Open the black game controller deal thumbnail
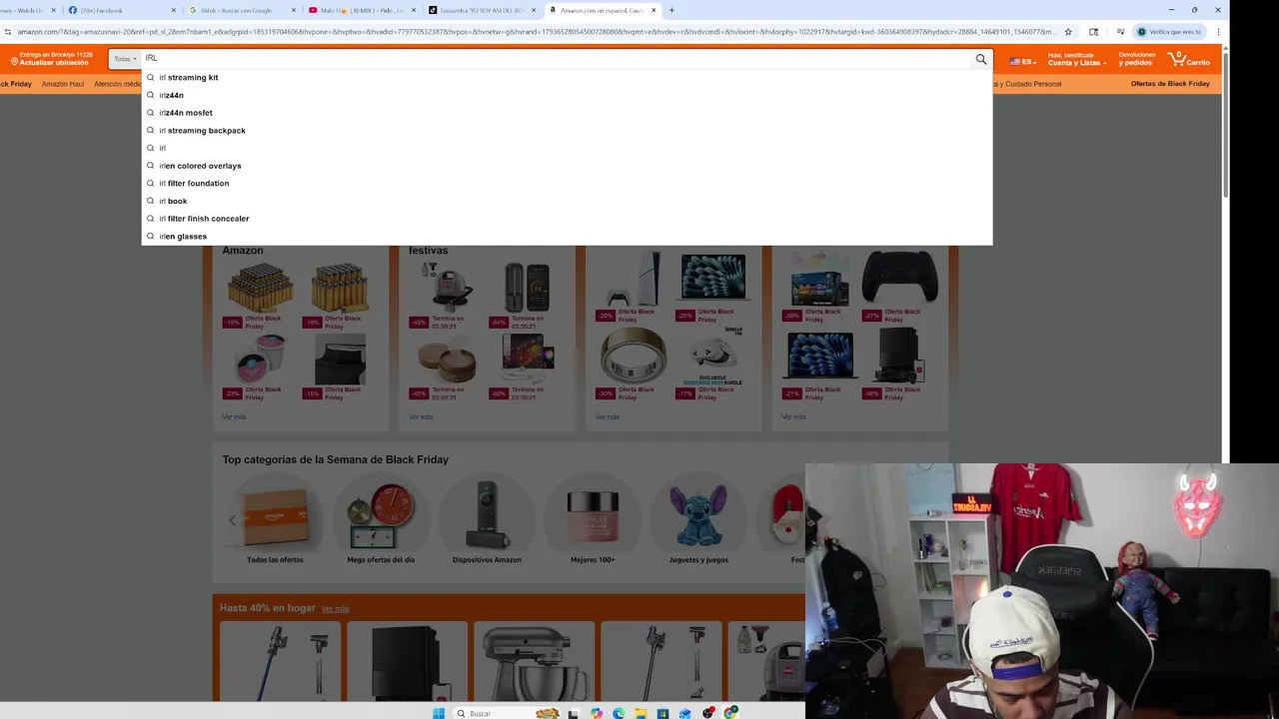1279x719 pixels. coord(900,277)
